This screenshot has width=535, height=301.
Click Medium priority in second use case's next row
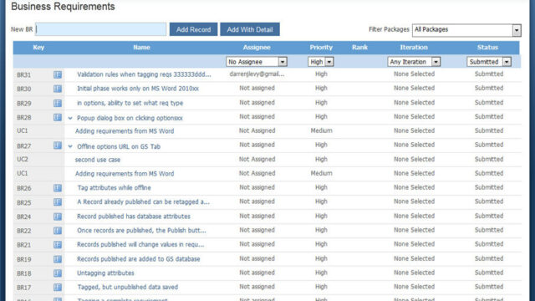point(321,173)
